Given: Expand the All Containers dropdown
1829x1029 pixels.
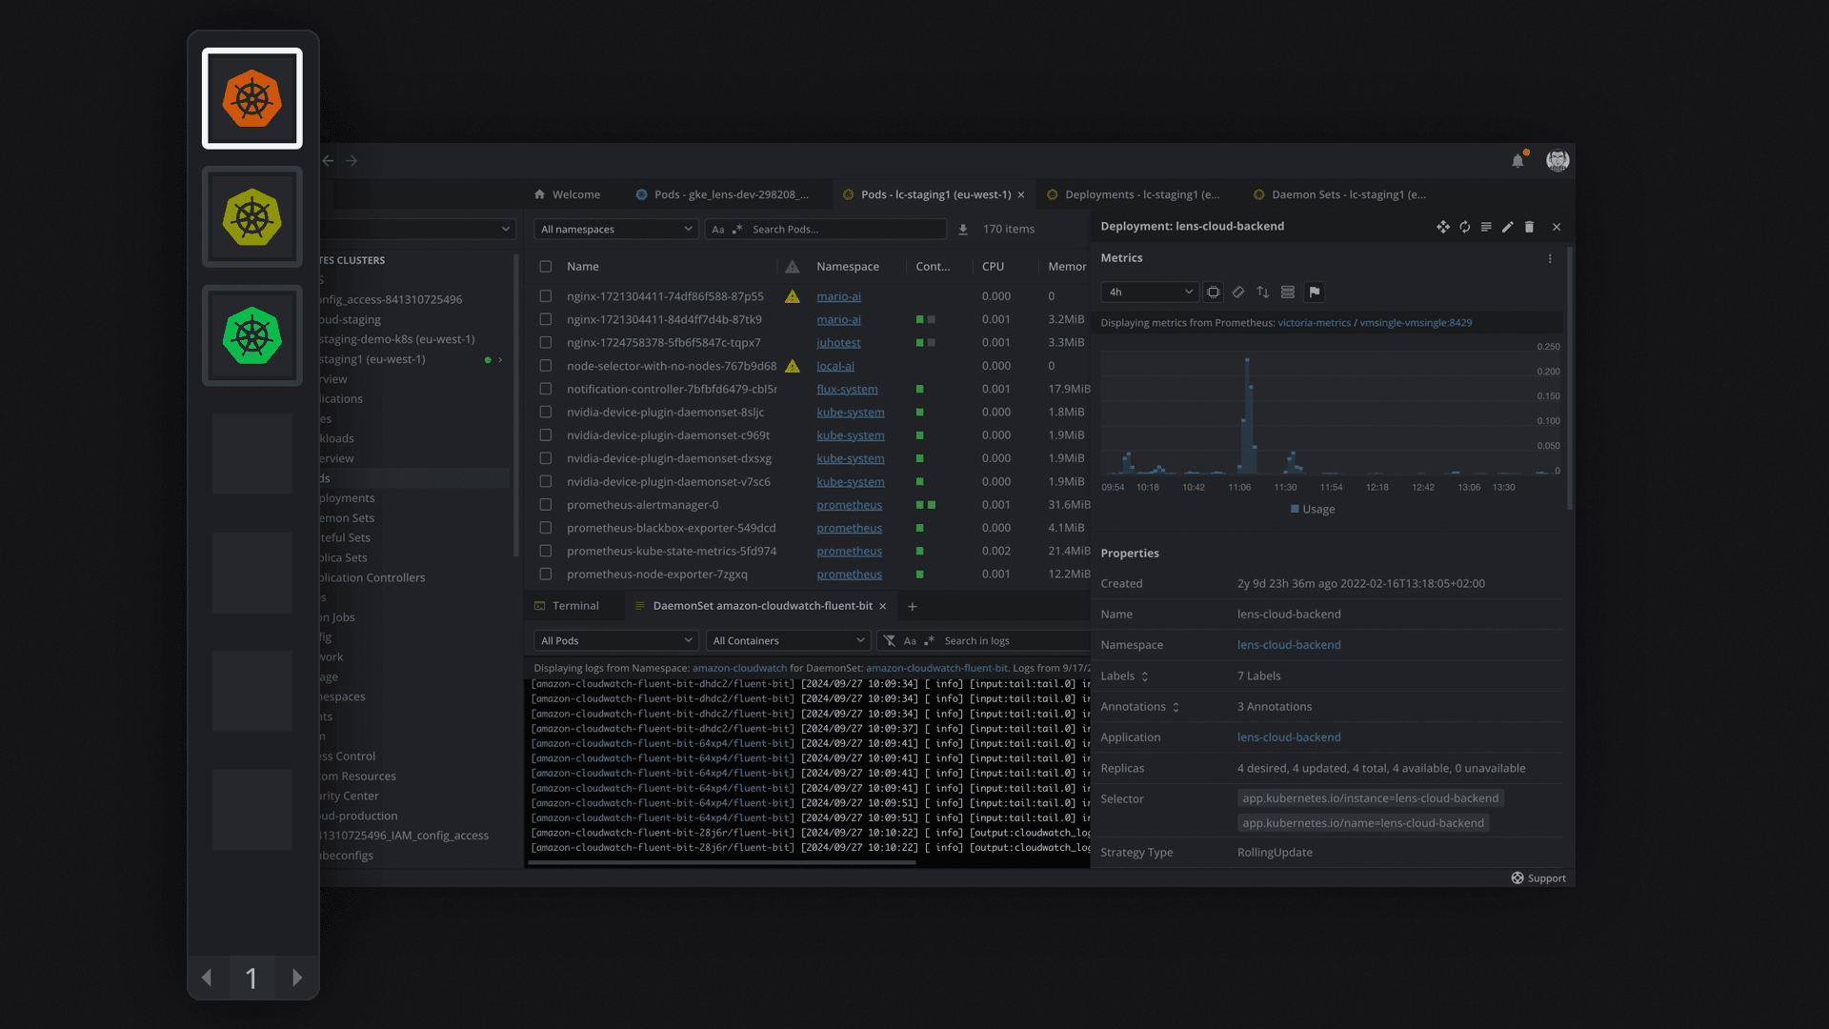Looking at the screenshot, I should [x=788, y=641].
